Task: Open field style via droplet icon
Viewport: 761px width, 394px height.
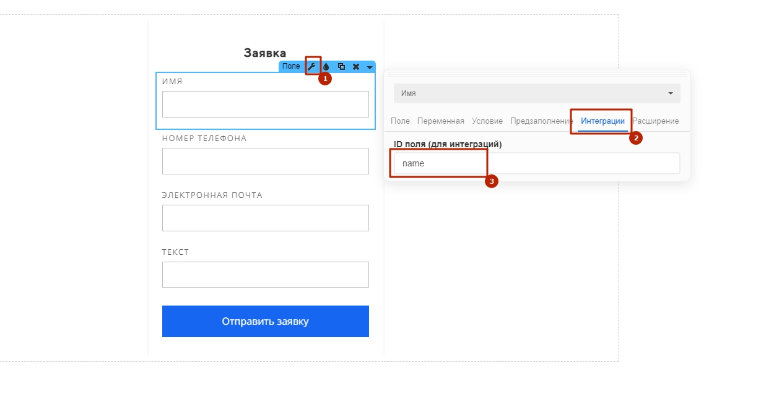Action: pyautogui.click(x=326, y=66)
